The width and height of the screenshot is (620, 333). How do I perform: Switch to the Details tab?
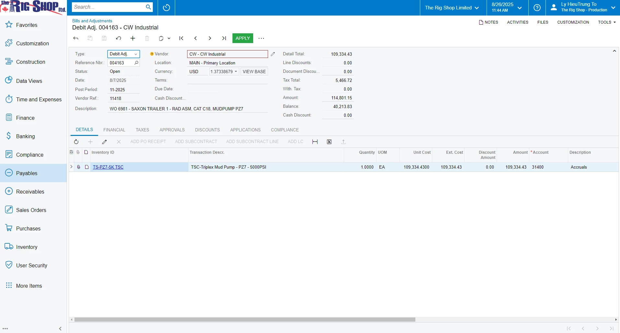pos(84,130)
